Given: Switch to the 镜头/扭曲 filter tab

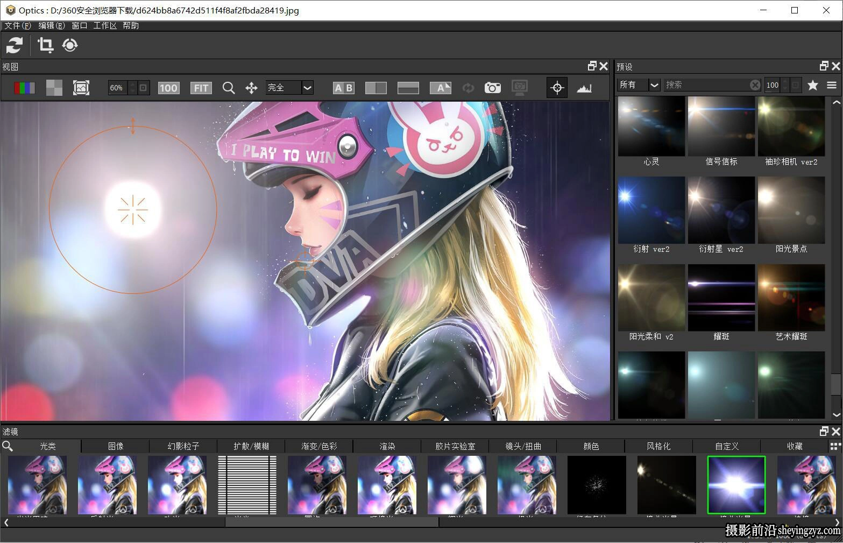Looking at the screenshot, I should 523,446.
